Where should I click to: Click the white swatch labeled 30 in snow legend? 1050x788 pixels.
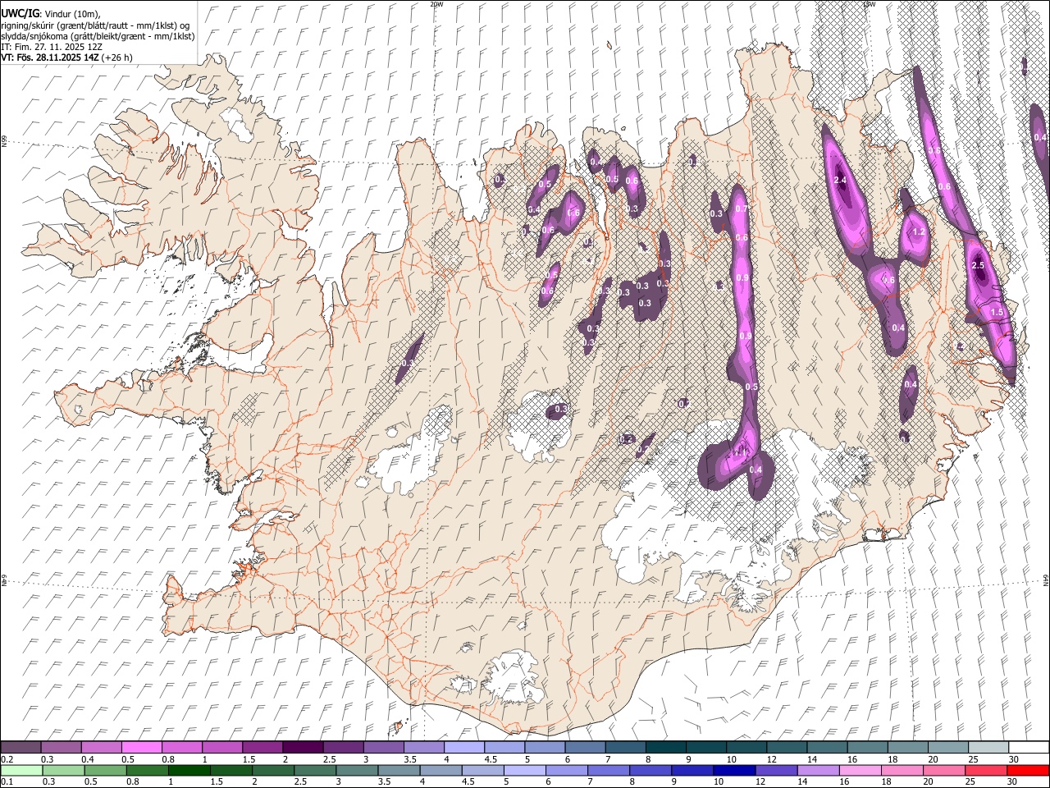pos(1028,747)
